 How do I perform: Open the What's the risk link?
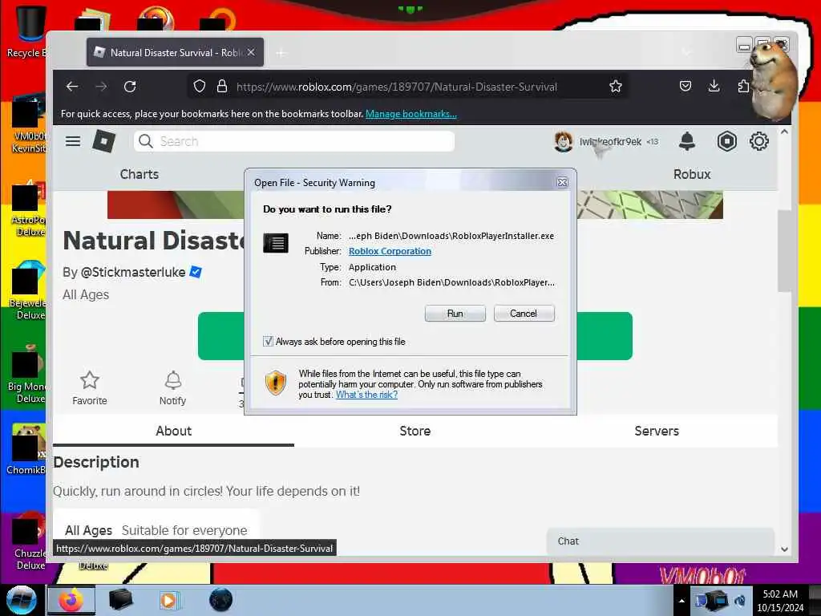pyautogui.click(x=366, y=395)
